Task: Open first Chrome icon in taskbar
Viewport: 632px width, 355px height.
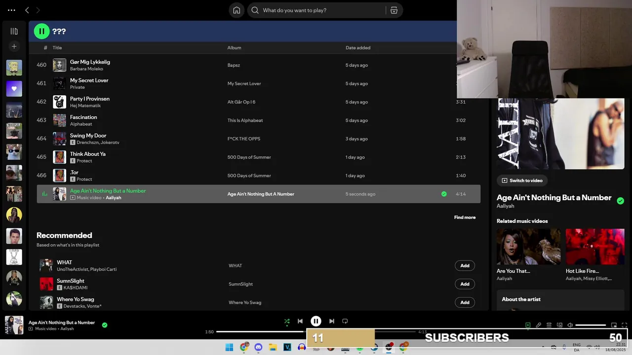Action: (x=244, y=347)
